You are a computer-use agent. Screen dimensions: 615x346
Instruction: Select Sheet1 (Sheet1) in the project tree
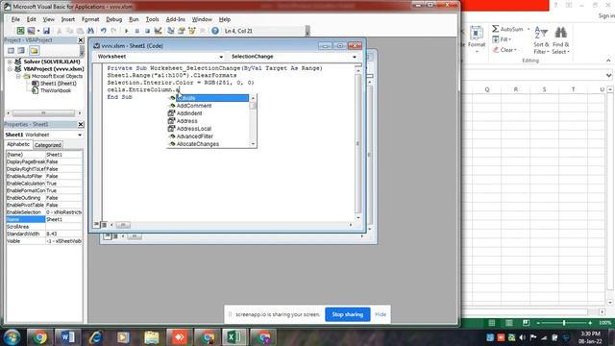coord(58,84)
